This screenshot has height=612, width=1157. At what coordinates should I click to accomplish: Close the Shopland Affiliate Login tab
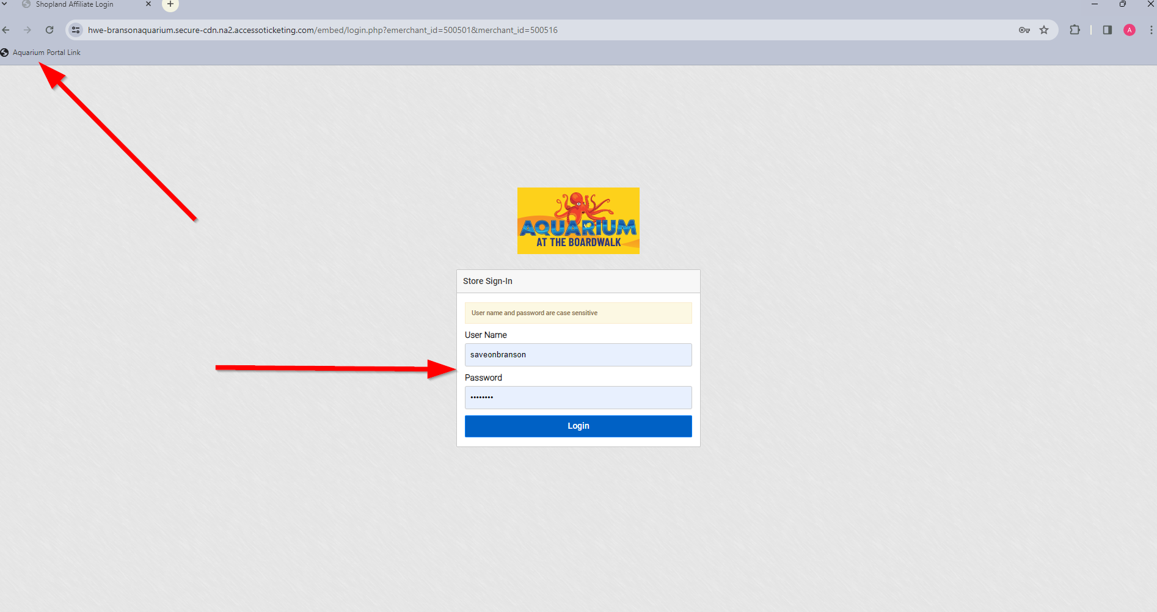pyautogui.click(x=148, y=4)
